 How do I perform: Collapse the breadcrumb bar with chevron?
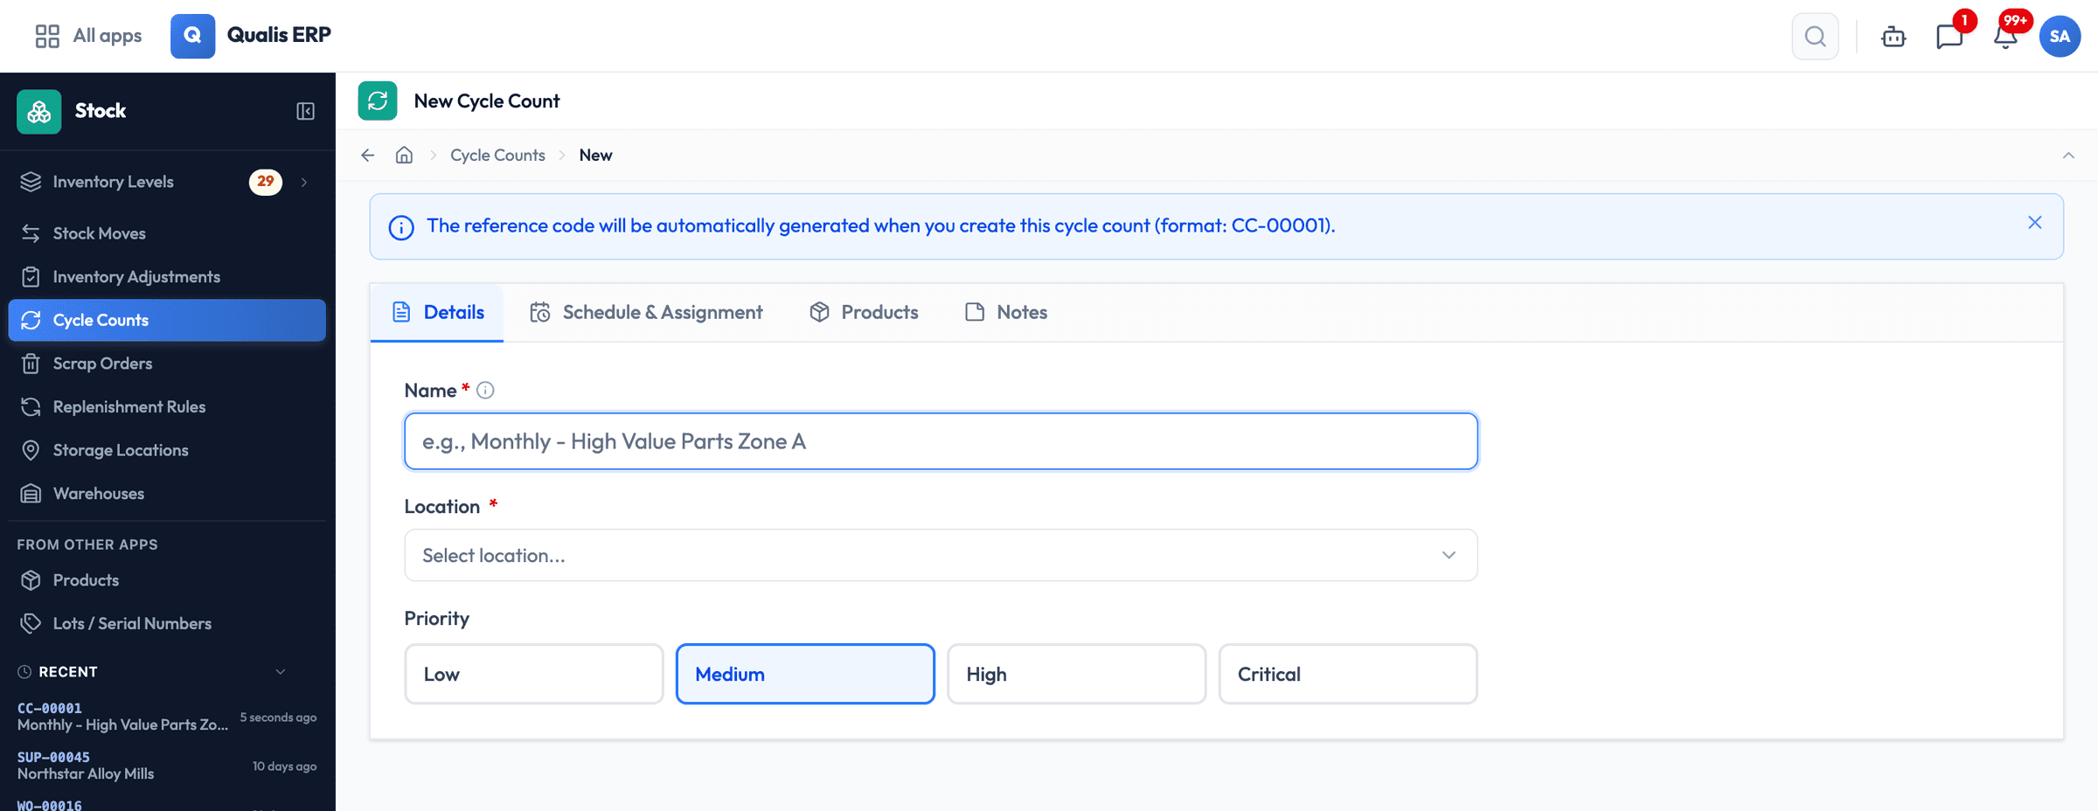2068,156
